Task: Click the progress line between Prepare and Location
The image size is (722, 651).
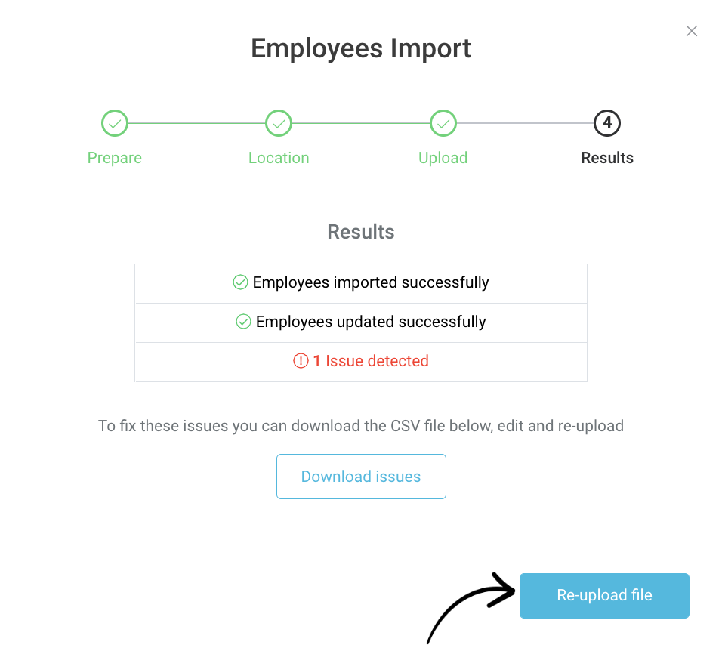Action: point(196,123)
